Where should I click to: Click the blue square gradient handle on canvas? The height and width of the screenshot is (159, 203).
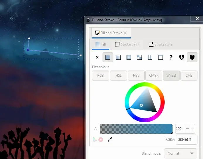point(28,50)
